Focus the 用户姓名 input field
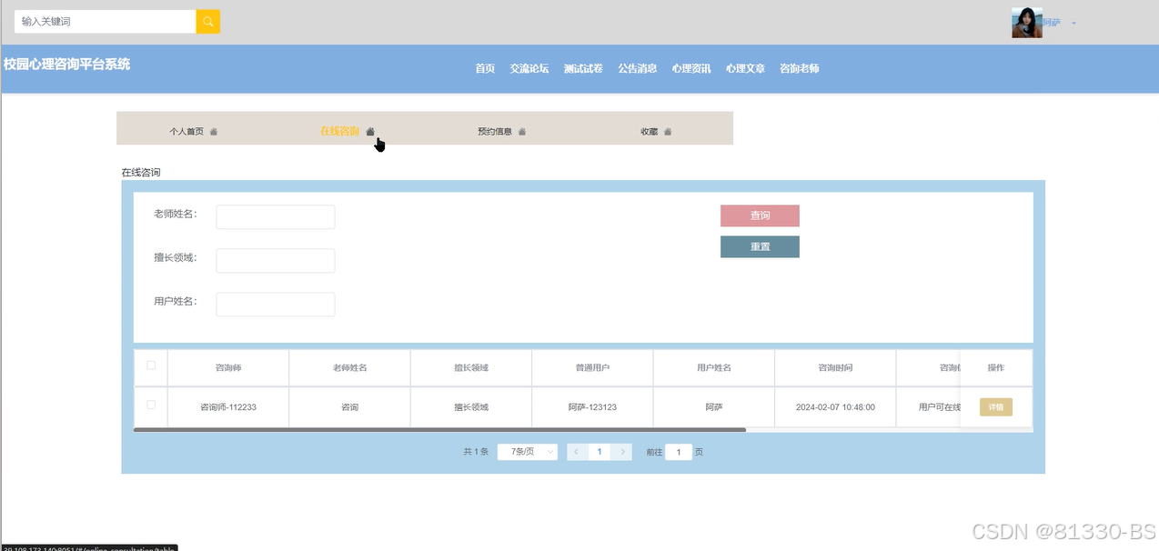The height and width of the screenshot is (551, 1159). click(276, 305)
